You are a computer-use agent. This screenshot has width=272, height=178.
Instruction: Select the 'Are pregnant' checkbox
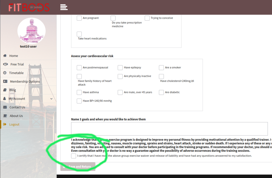coord(79,18)
